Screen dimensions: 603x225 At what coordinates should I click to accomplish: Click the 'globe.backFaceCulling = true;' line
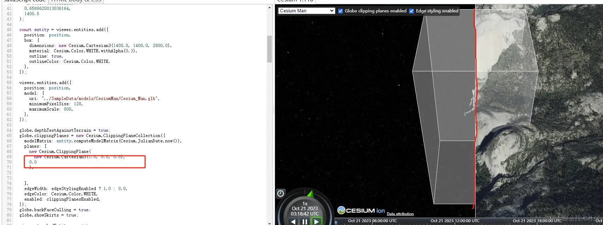tap(55, 210)
